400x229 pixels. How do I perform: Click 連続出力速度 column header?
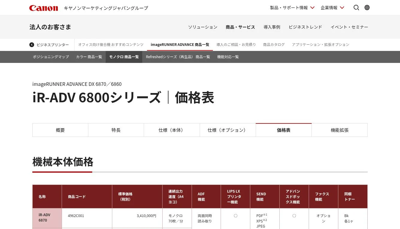pyautogui.click(x=177, y=196)
